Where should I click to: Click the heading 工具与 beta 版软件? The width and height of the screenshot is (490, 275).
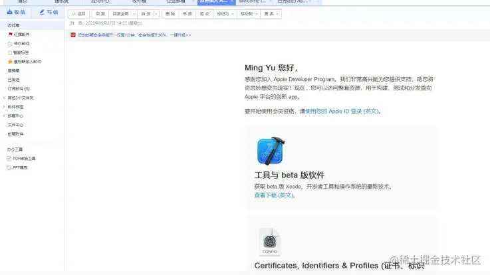289,175
